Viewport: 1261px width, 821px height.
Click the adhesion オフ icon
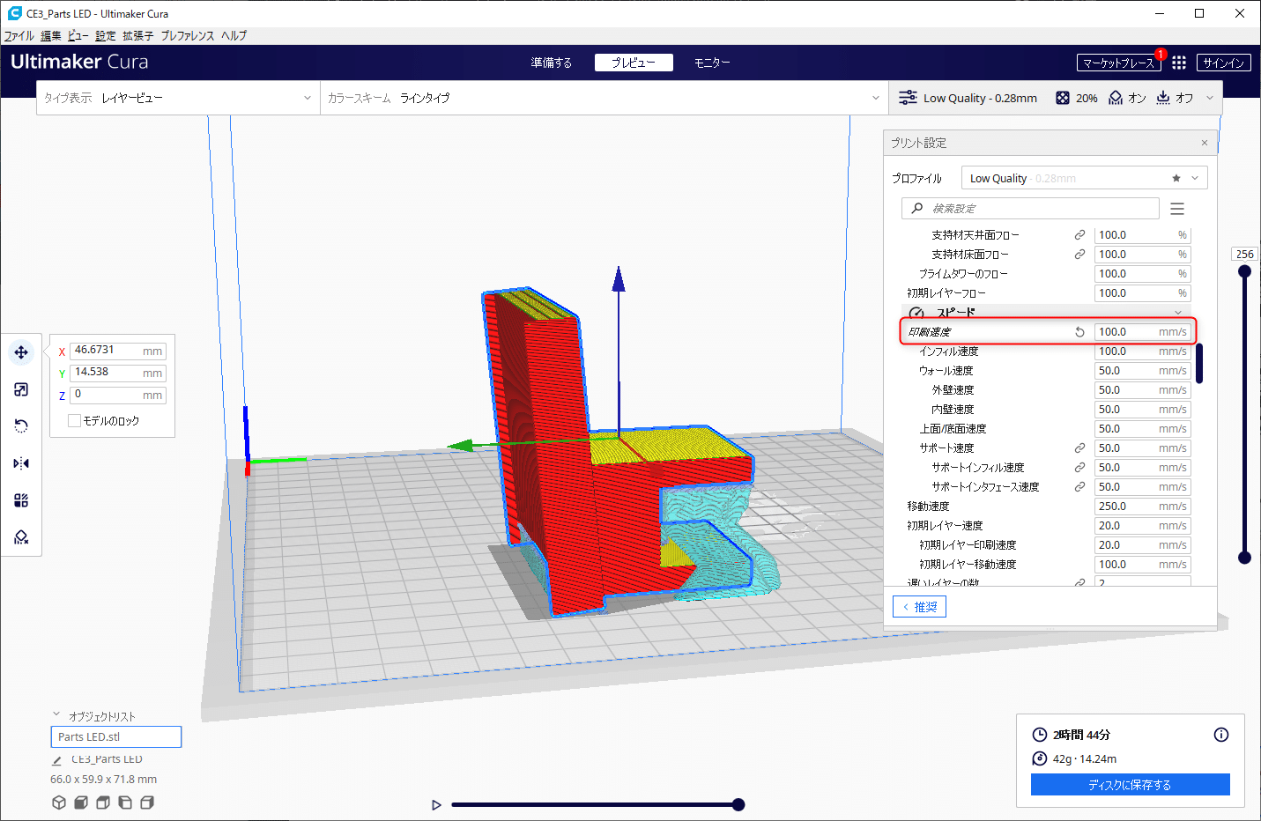pyautogui.click(x=1163, y=98)
